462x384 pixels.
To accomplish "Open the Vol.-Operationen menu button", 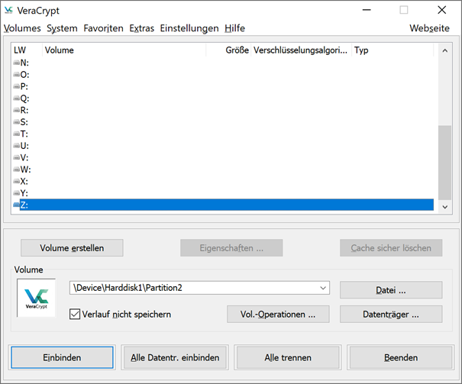I will click(x=278, y=314).
